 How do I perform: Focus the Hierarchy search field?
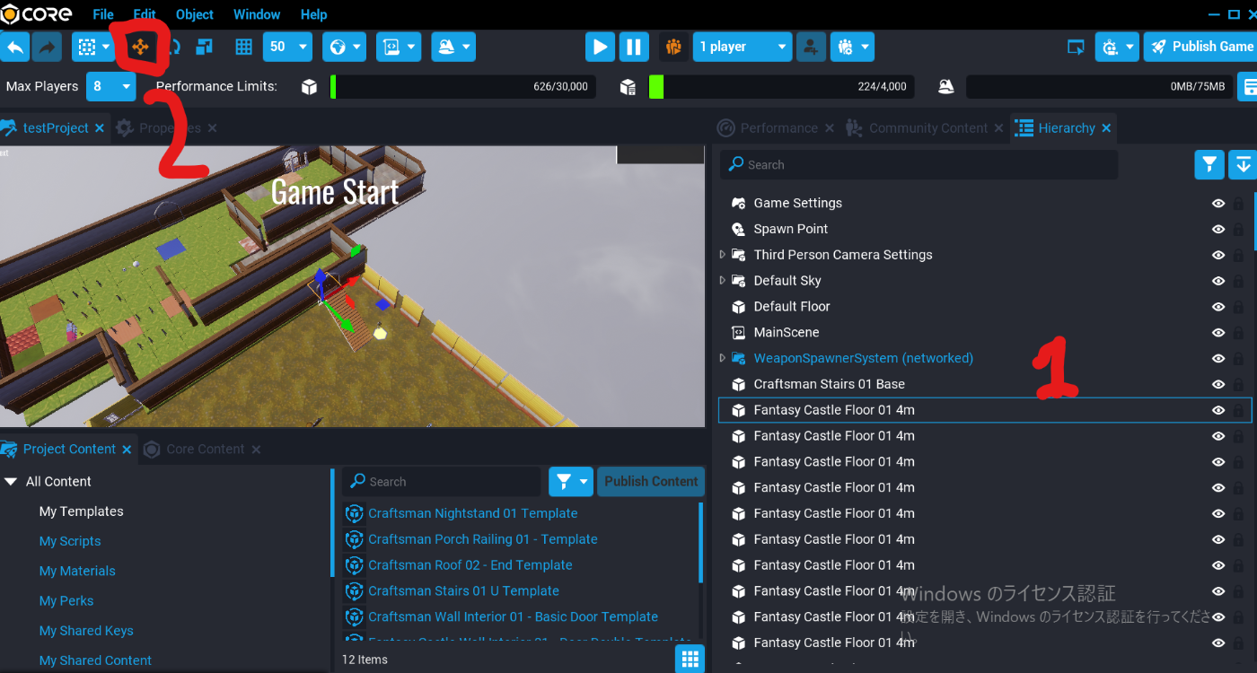point(919,164)
